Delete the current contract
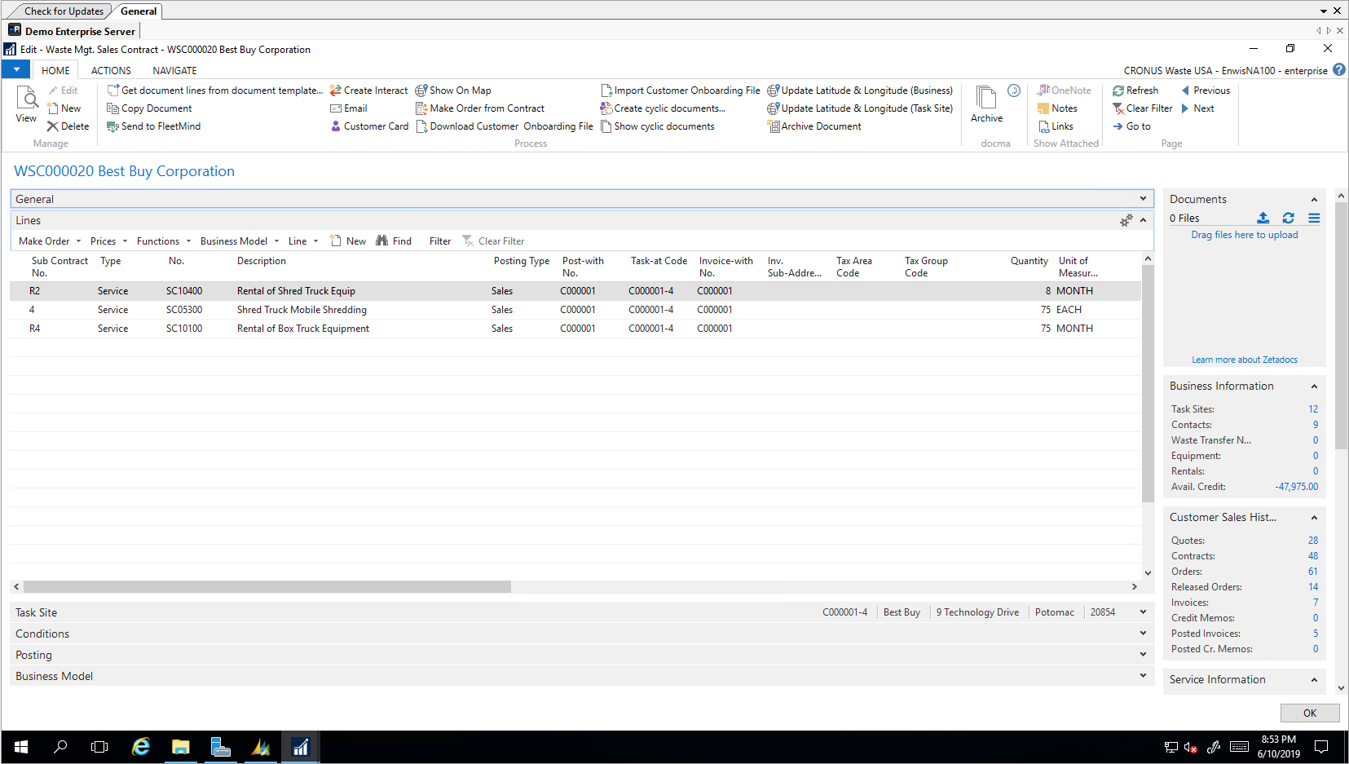1349x764 pixels. pyautogui.click(x=68, y=126)
